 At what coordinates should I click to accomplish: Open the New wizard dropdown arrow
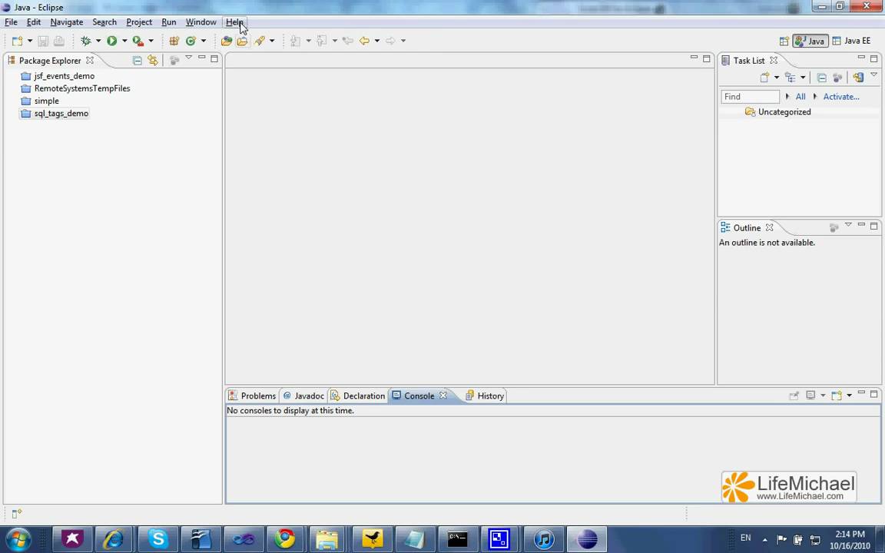click(30, 41)
